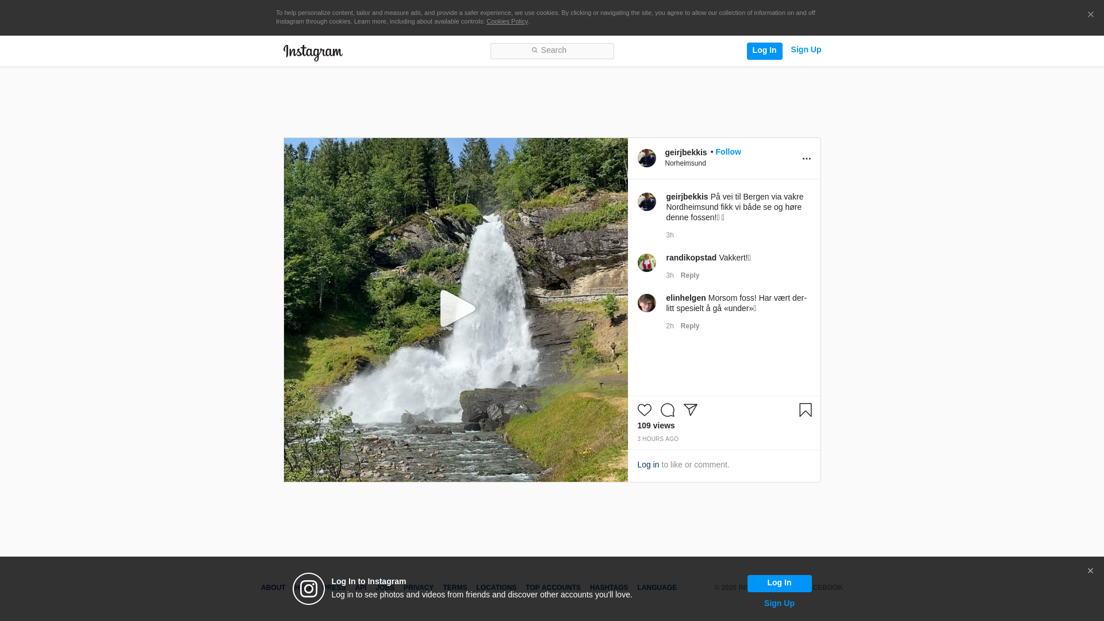Follow geirjbekkis
This screenshot has width=1104, height=621.
point(728,152)
